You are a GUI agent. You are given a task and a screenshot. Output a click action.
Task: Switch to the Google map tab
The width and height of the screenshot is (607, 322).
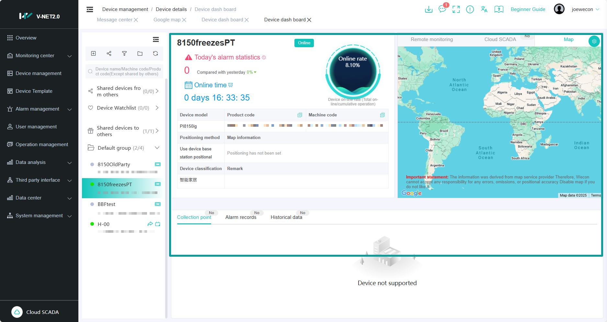167,20
